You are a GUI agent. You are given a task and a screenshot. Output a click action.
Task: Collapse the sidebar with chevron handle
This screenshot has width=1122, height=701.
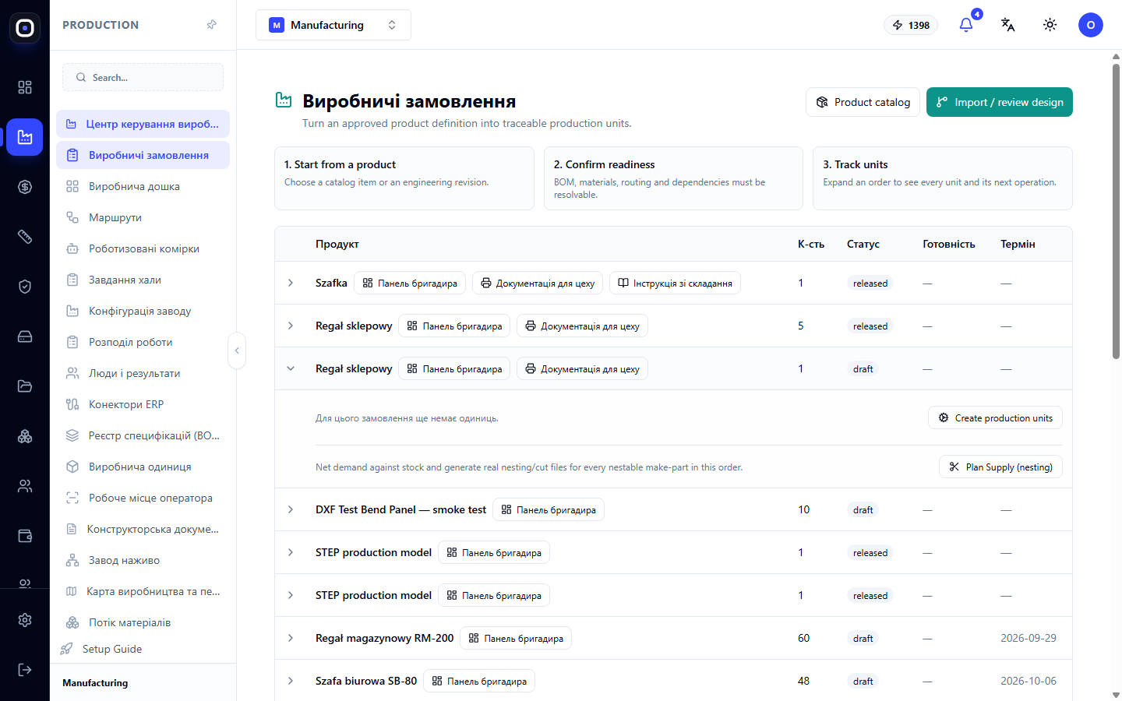(237, 350)
